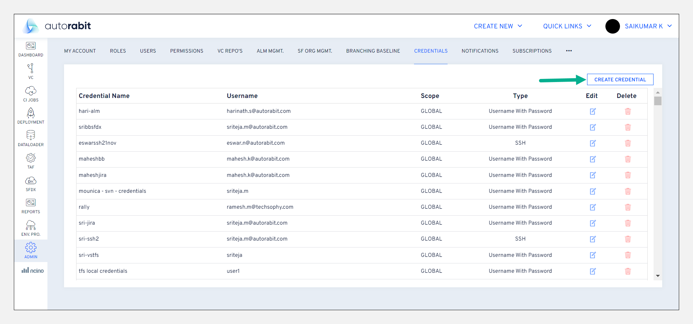This screenshot has height=324, width=693.
Task: Click the Create Credential button
Action: point(620,80)
